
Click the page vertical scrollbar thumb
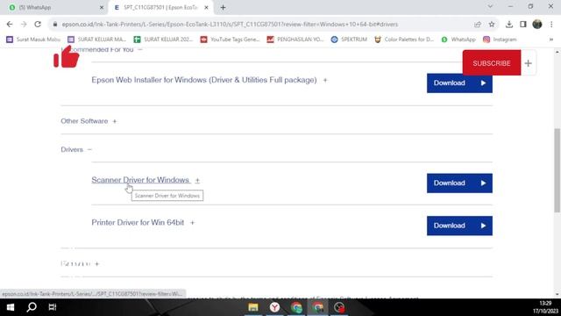pyautogui.click(x=557, y=170)
